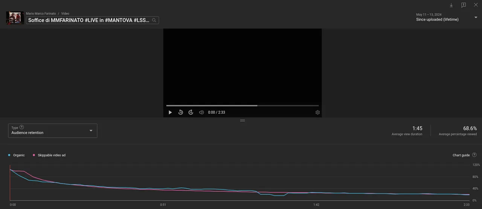Viewport: 482px width, 209px height.
Task: Open the date range dropdown
Action: [476, 17]
